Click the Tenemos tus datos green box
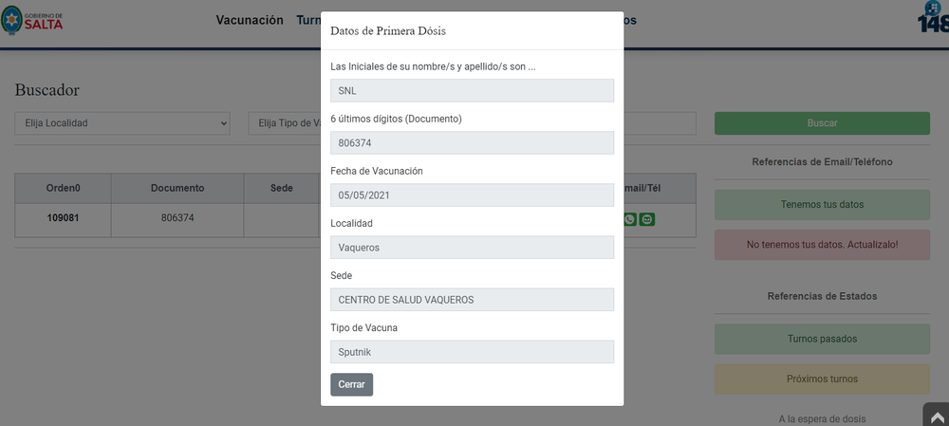This screenshot has height=426, width=949. [x=822, y=205]
